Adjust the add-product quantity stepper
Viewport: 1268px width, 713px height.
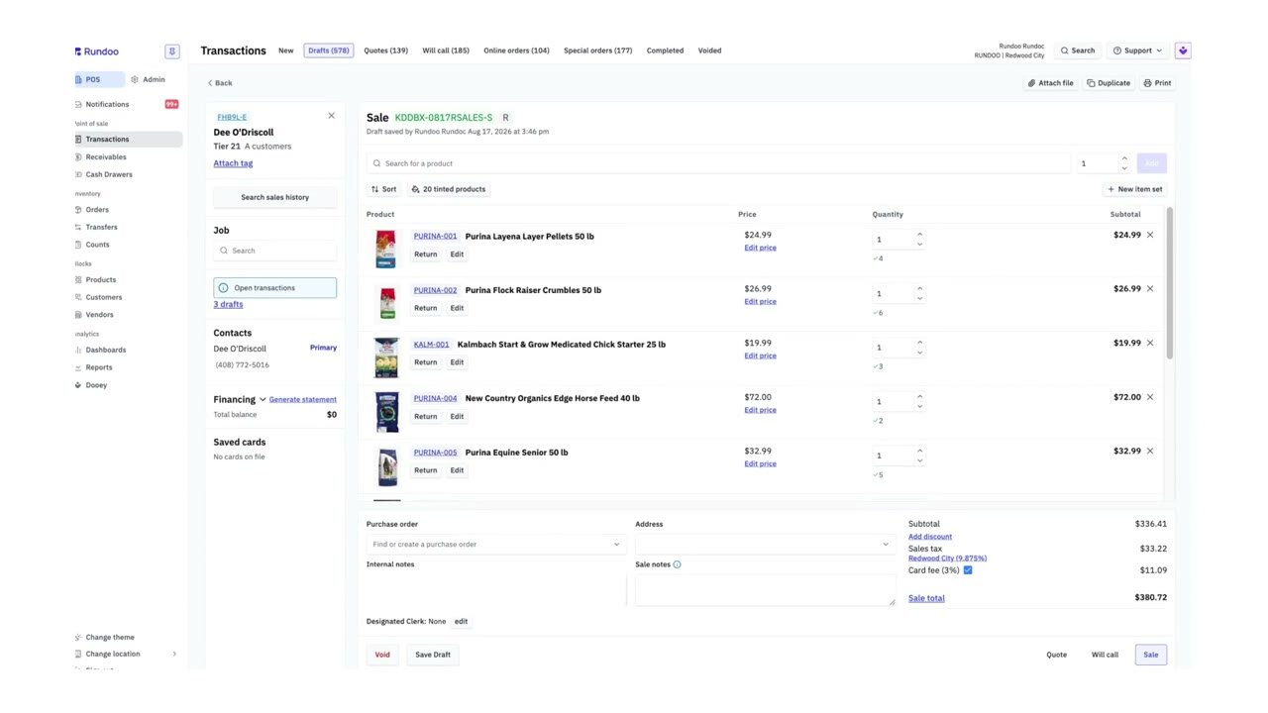(1123, 163)
